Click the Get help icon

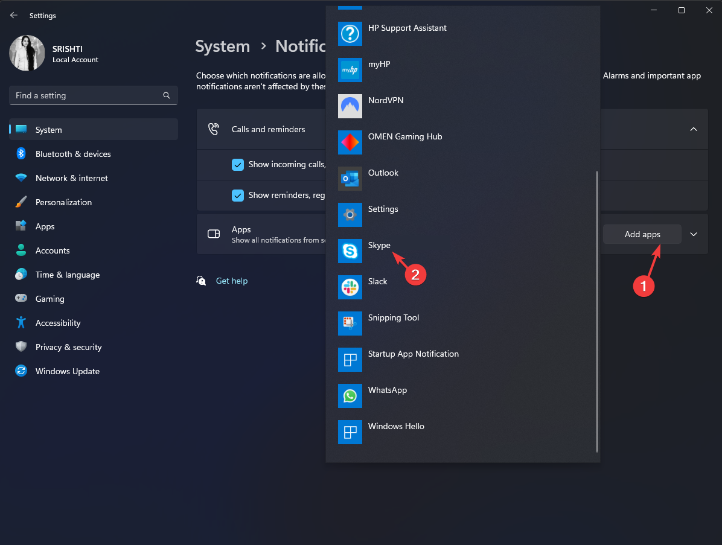(x=201, y=281)
